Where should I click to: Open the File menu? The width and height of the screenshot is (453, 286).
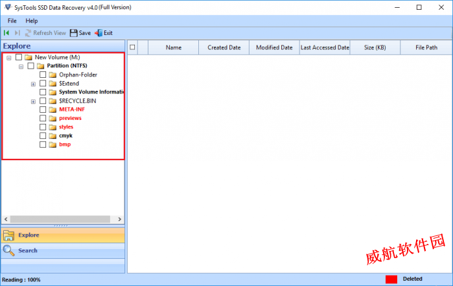pyautogui.click(x=12, y=21)
